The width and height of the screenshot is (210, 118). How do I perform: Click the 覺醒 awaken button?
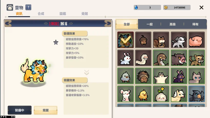(46, 110)
